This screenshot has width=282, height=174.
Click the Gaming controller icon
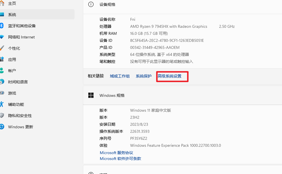[2, 93]
